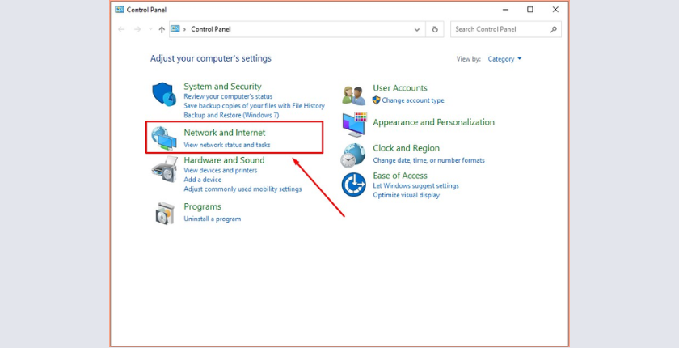Open the System and Security shield icon
Screen dimensions: 679x348
pos(163,94)
